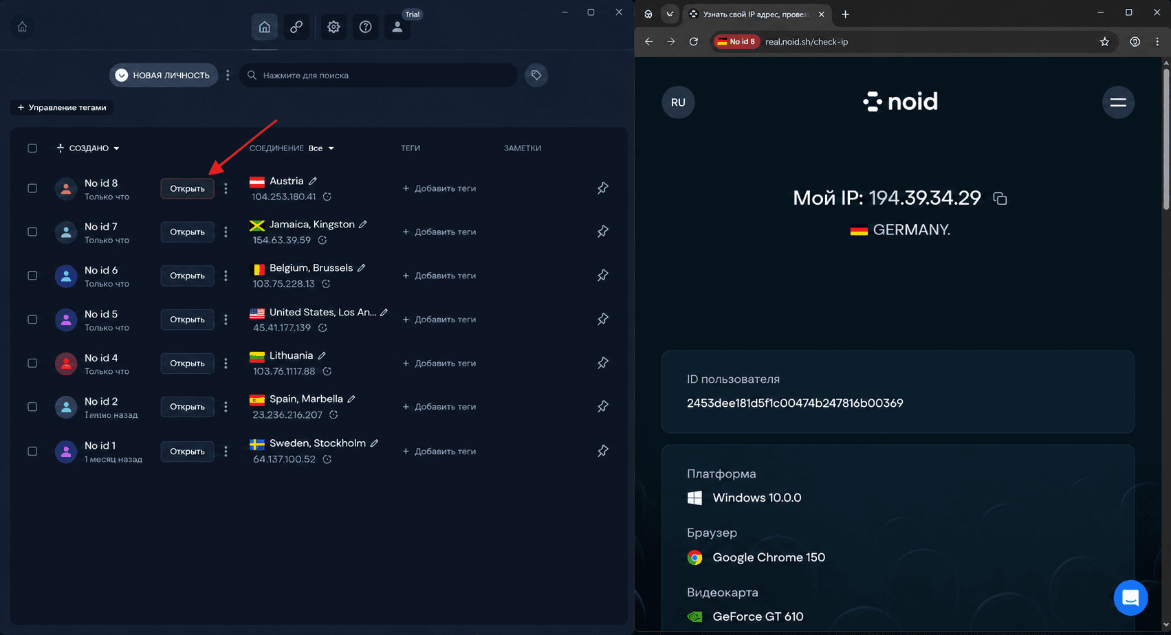Check the No id 7 row checkbox
Image resolution: width=1171 pixels, height=635 pixels.
(32, 232)
